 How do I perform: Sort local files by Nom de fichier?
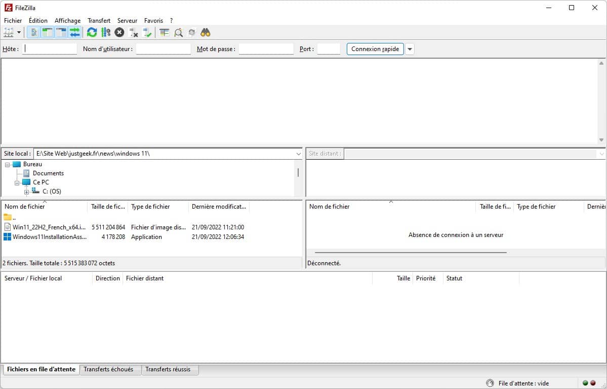45,207
